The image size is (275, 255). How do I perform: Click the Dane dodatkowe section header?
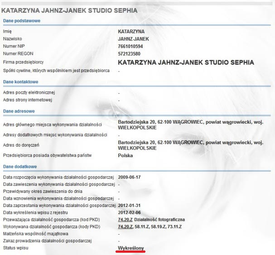coord(20,167)
